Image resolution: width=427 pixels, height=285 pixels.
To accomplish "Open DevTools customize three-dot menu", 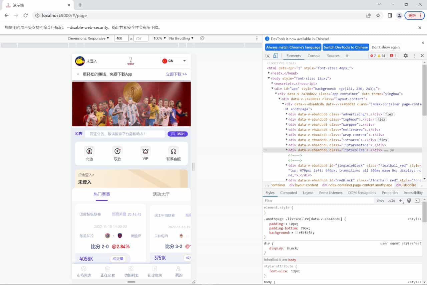I will 414,56.
